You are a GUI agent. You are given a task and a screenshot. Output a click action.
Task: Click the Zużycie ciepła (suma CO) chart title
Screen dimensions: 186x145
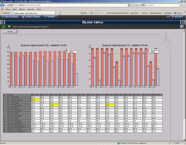click(43, 45)
